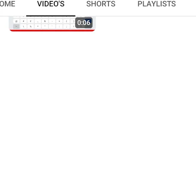Tap the ( key in the thumbnail
The height and width of the screenshot is (196, 196).
coord(66,21)
